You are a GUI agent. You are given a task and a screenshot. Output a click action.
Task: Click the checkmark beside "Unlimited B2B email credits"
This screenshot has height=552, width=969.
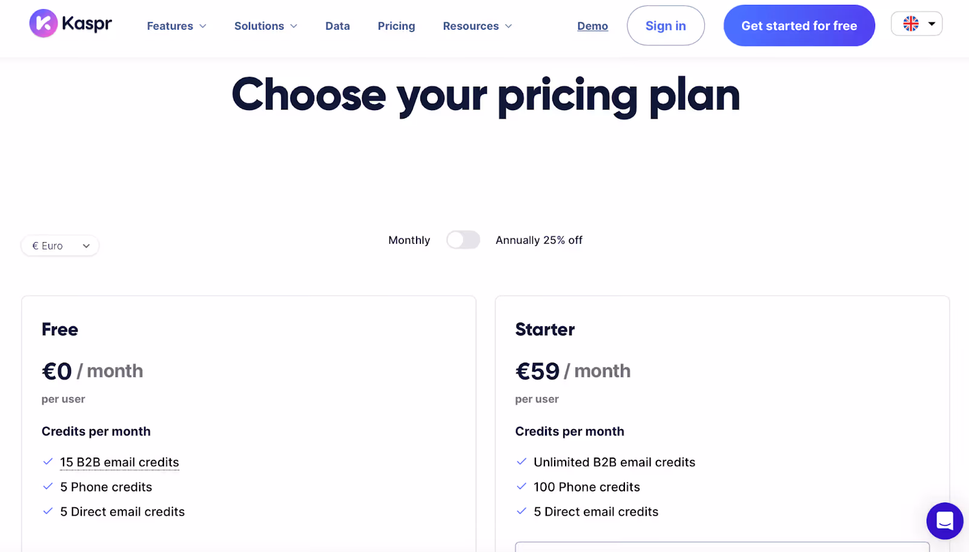click(x=521, y=461)
